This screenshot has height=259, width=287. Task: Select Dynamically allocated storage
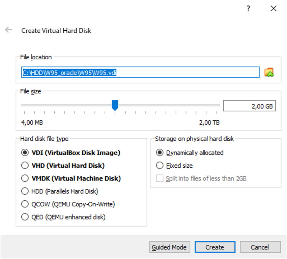[x=160, y=153]
